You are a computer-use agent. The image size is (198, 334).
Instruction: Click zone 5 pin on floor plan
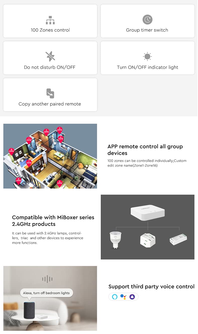59,183
